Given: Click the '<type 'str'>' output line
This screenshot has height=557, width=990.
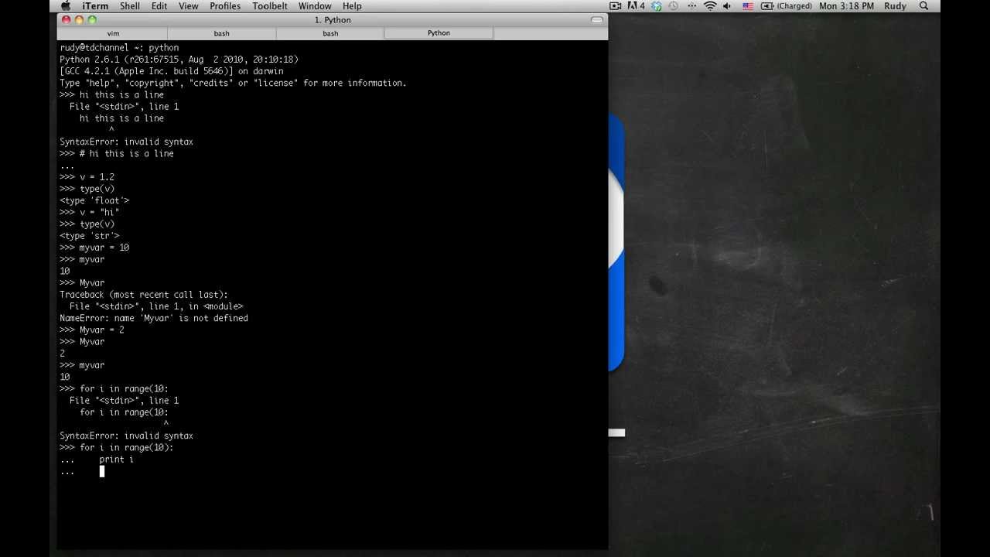Looking at the screenshot, I should pyautogui.click(x=90, y=236).
